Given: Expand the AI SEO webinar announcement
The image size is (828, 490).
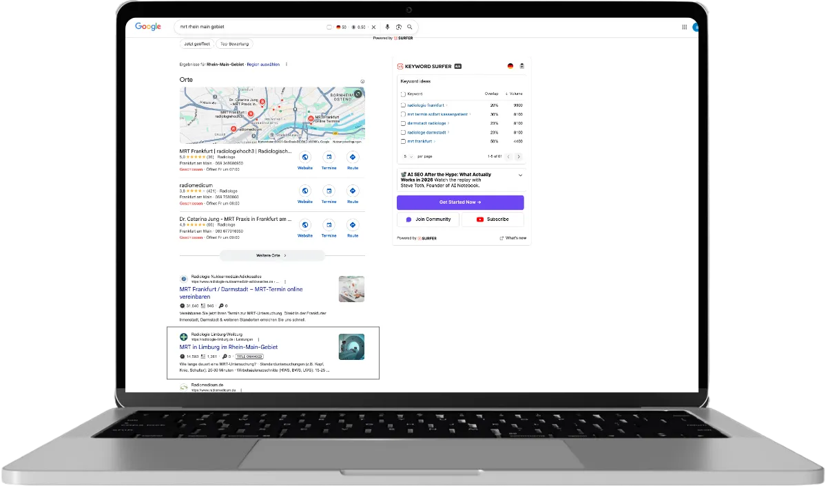Looking at the screenshot, I should (x=520, y=175).
